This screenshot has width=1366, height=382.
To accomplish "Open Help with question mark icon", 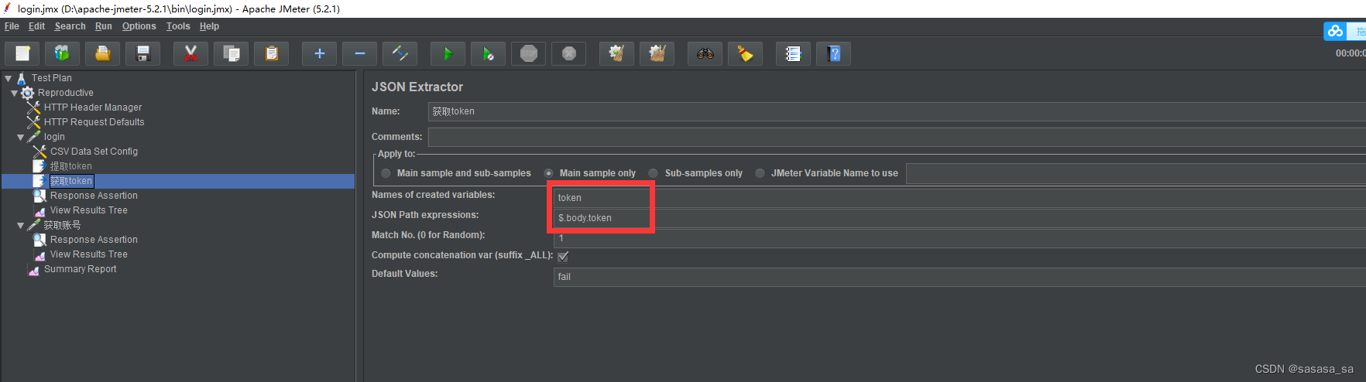I will [834, 53].
